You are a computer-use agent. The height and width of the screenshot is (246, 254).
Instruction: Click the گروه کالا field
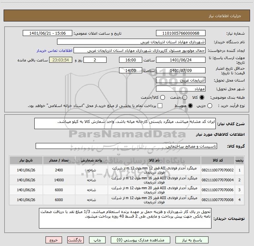click(x=126, y=146)
